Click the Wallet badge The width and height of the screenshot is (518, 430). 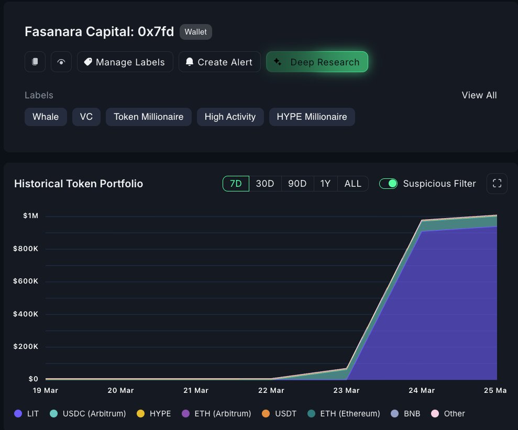point(195,32)
